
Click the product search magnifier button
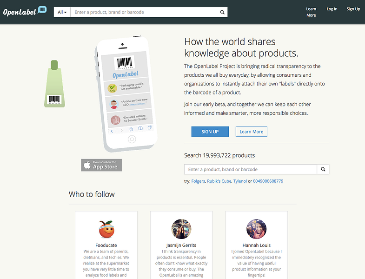(x=323, y=169)
